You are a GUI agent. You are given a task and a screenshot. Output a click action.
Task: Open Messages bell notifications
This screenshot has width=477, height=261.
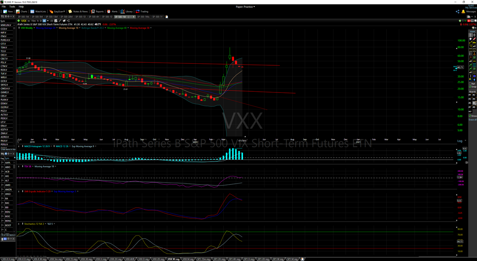468,12
